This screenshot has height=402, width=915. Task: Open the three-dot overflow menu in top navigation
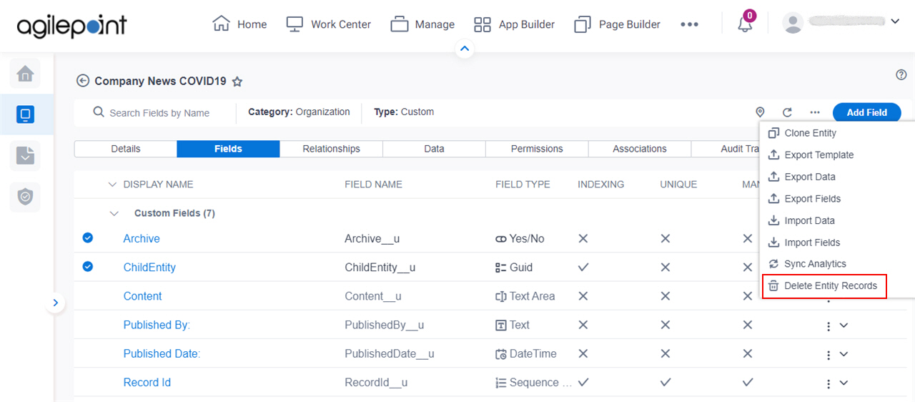click(x=689, y=24)
